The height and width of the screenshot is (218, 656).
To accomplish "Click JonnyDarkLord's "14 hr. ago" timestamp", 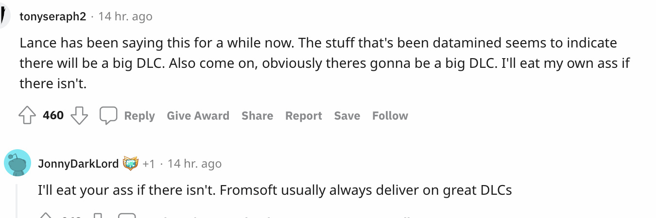I will coord(194,164).
